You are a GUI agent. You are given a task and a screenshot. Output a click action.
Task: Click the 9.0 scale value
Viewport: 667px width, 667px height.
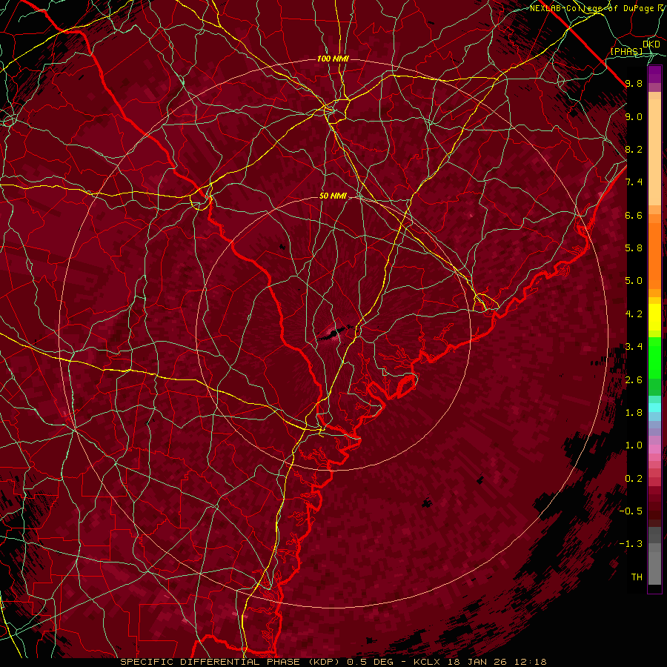(634, 116)
